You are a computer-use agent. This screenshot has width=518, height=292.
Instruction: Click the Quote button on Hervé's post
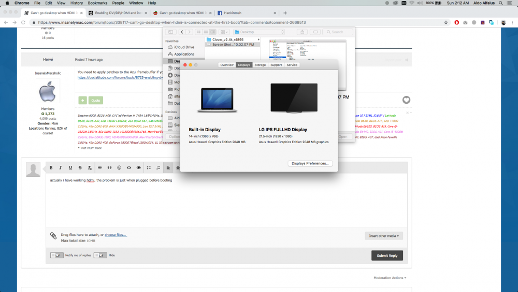pyautogui.click(x=95, y=100)
